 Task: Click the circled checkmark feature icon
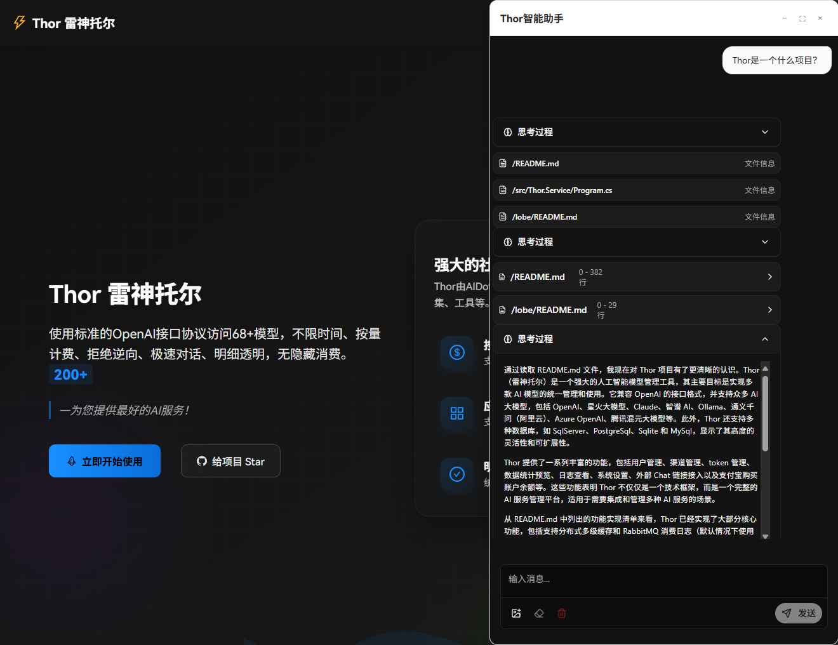tap(457, 474)
